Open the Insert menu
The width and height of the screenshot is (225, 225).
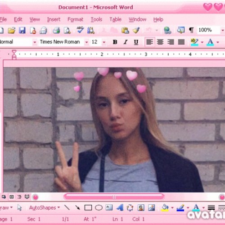click(54, 19)
